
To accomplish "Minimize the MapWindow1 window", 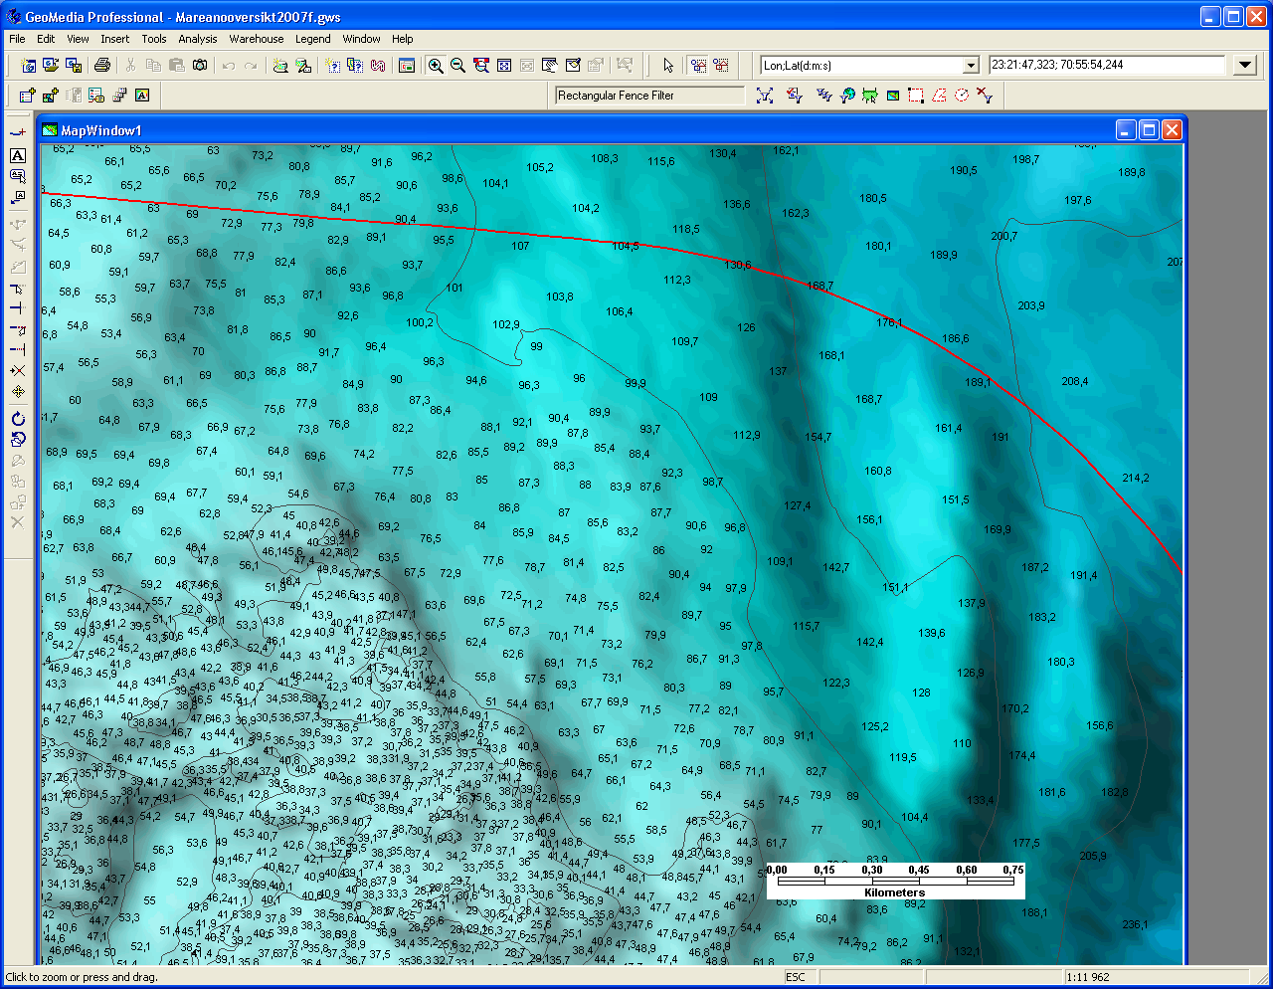I will (x=1126, y=130).
